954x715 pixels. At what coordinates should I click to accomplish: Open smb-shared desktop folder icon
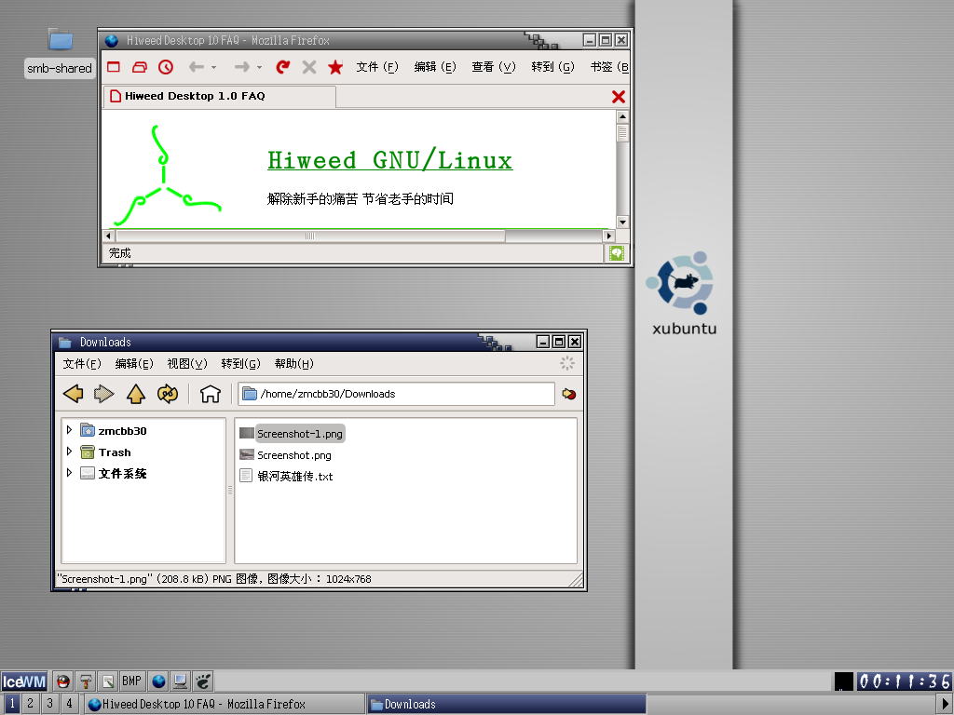(x=61, y=40)
